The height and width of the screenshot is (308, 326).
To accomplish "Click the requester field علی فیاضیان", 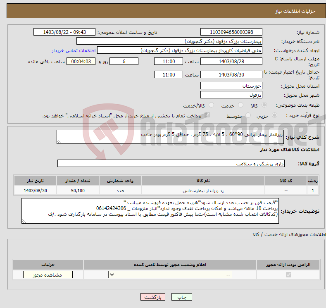I will coord(180,50).
